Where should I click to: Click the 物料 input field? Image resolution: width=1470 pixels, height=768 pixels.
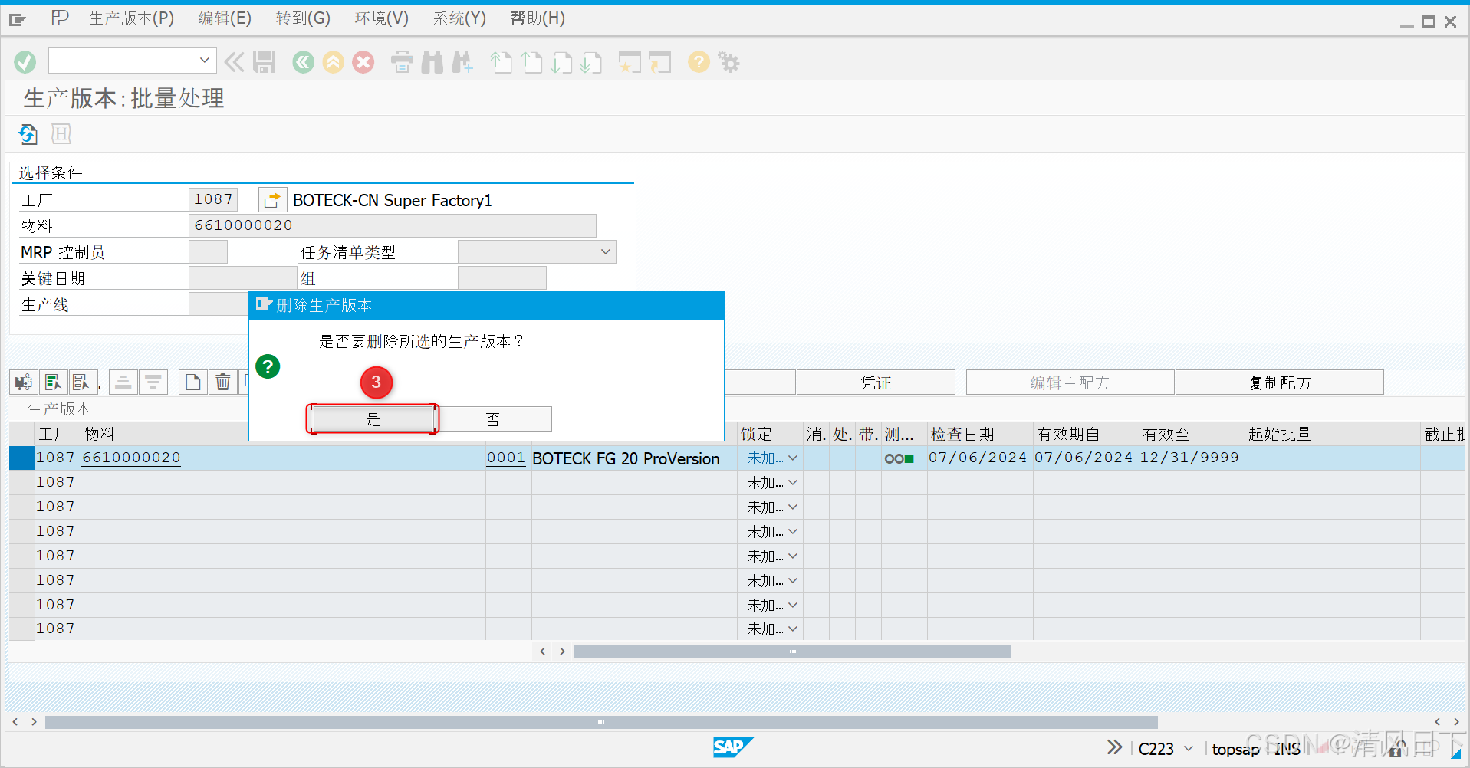click(x=392, y=225)
